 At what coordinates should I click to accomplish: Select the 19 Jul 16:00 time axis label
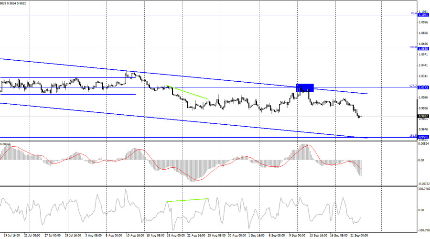(x=12, y=236)
